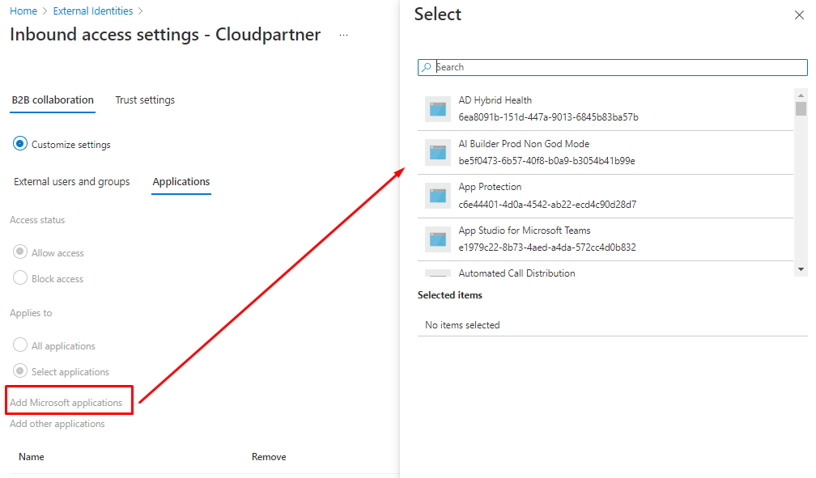Click App Studio for Microsoft Teams icon
The image size is (816, 478).
438,239
